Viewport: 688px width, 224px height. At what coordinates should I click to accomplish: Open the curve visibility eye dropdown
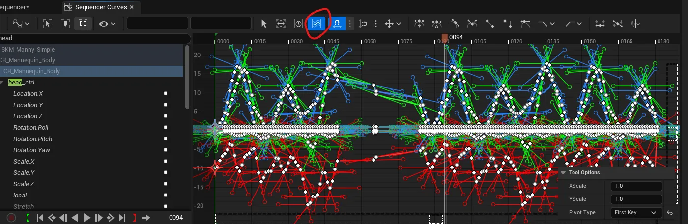(107, 23)
